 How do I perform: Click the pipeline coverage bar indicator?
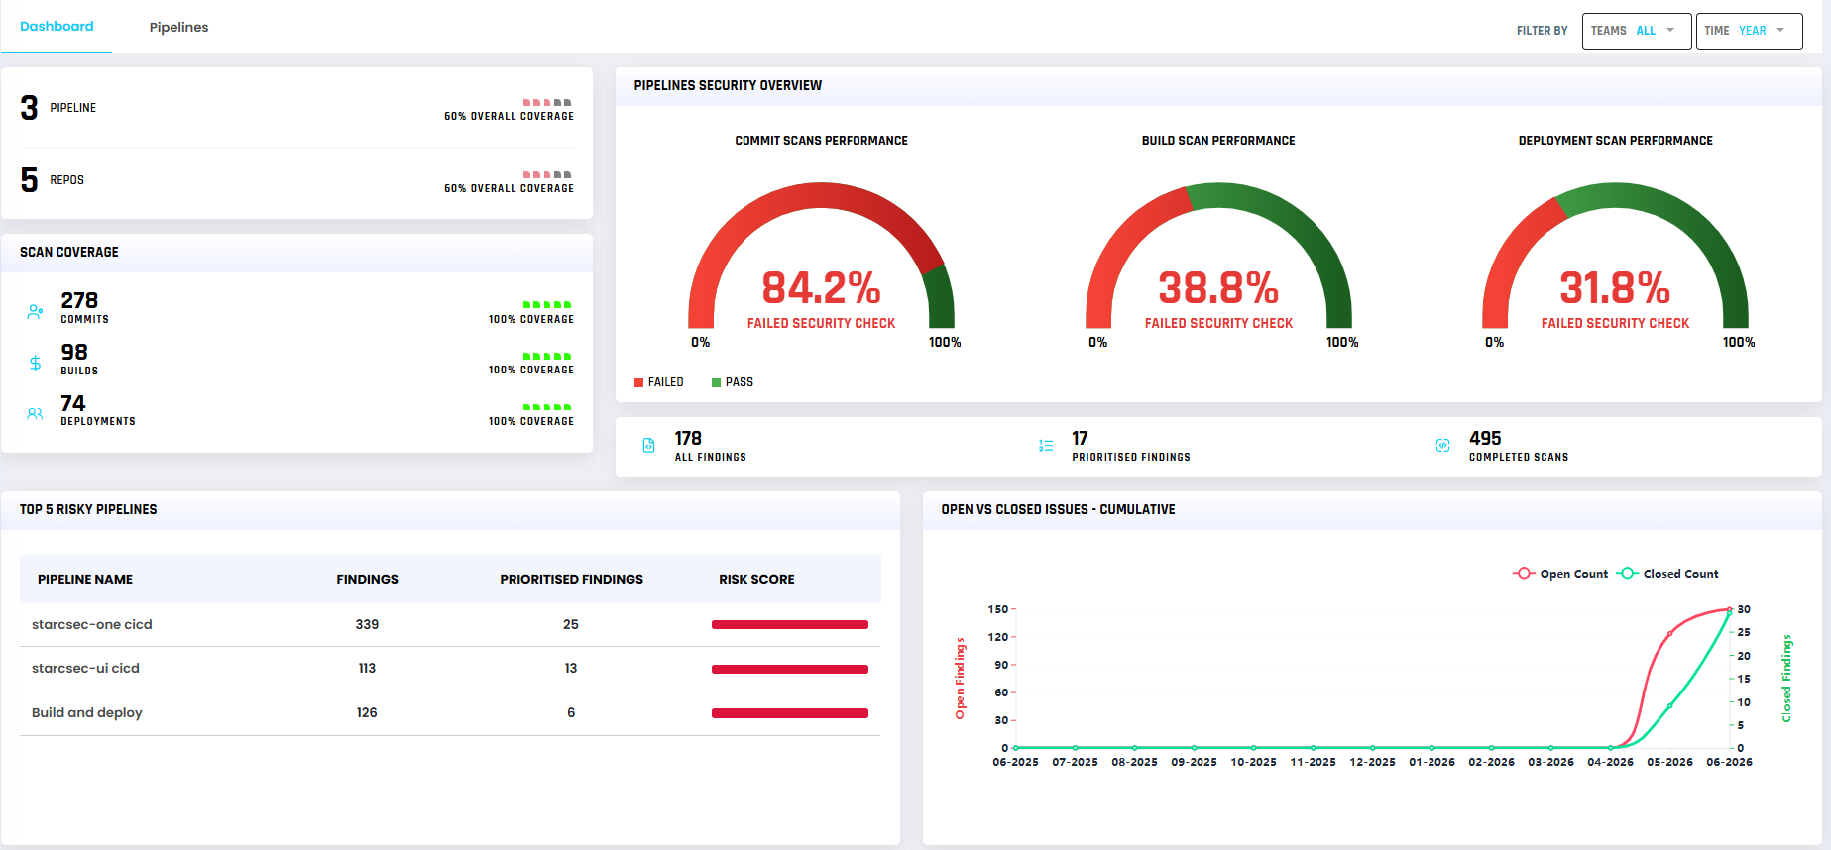click(x=547, y=103)
